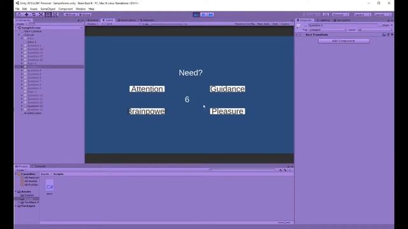
Task: Click search-by-label icon in Project panel
Action: (285, 170)
